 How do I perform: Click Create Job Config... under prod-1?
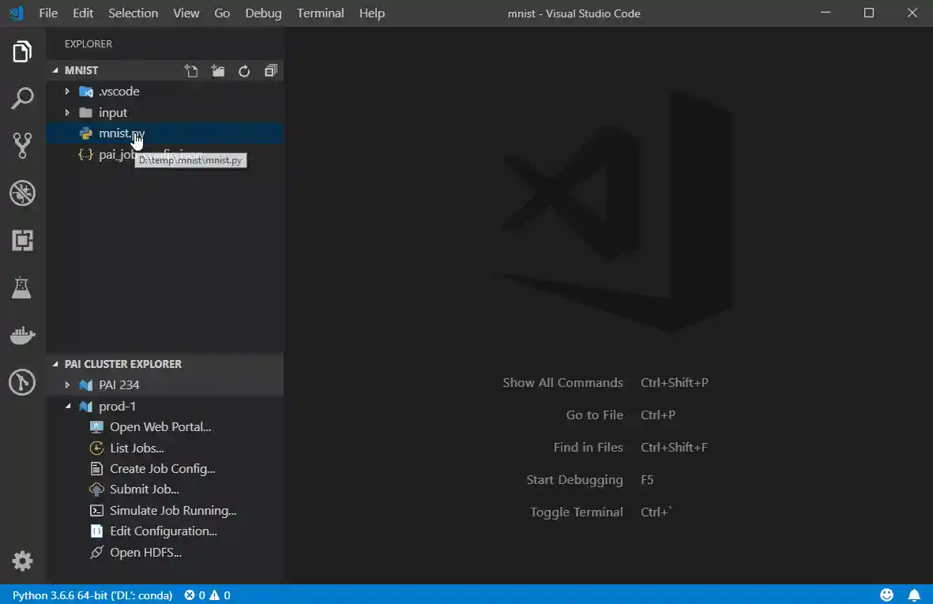coord(162,469)
